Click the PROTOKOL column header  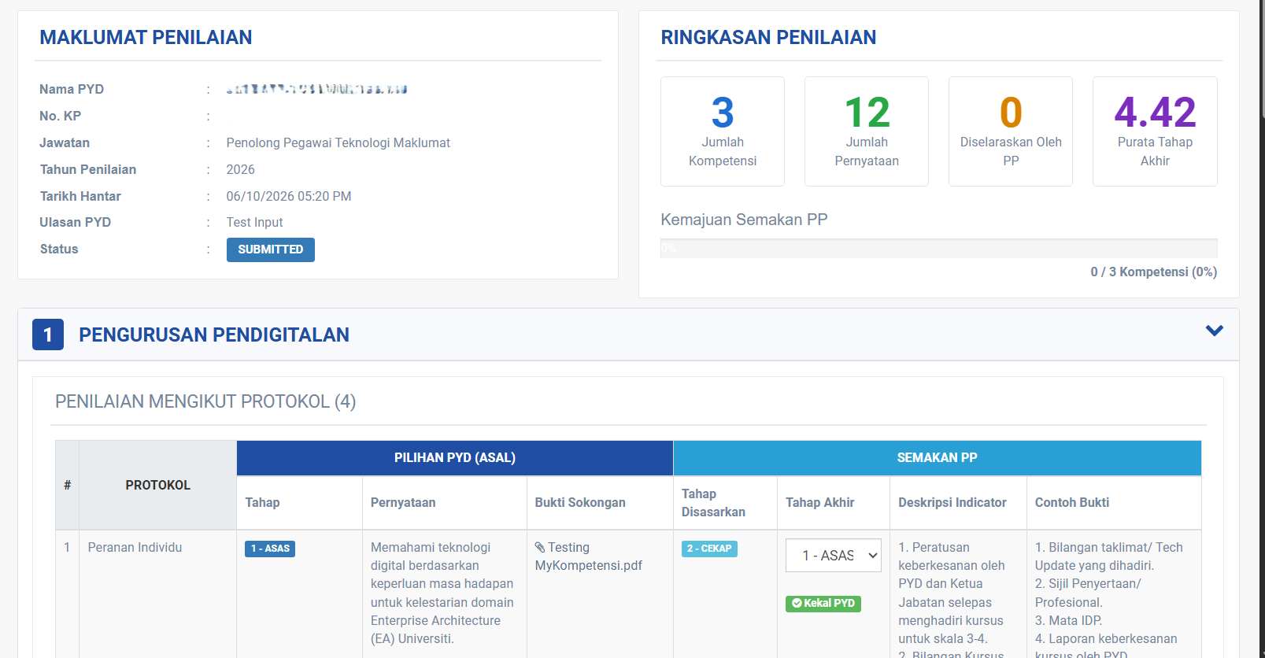click(x=158, y=485)
